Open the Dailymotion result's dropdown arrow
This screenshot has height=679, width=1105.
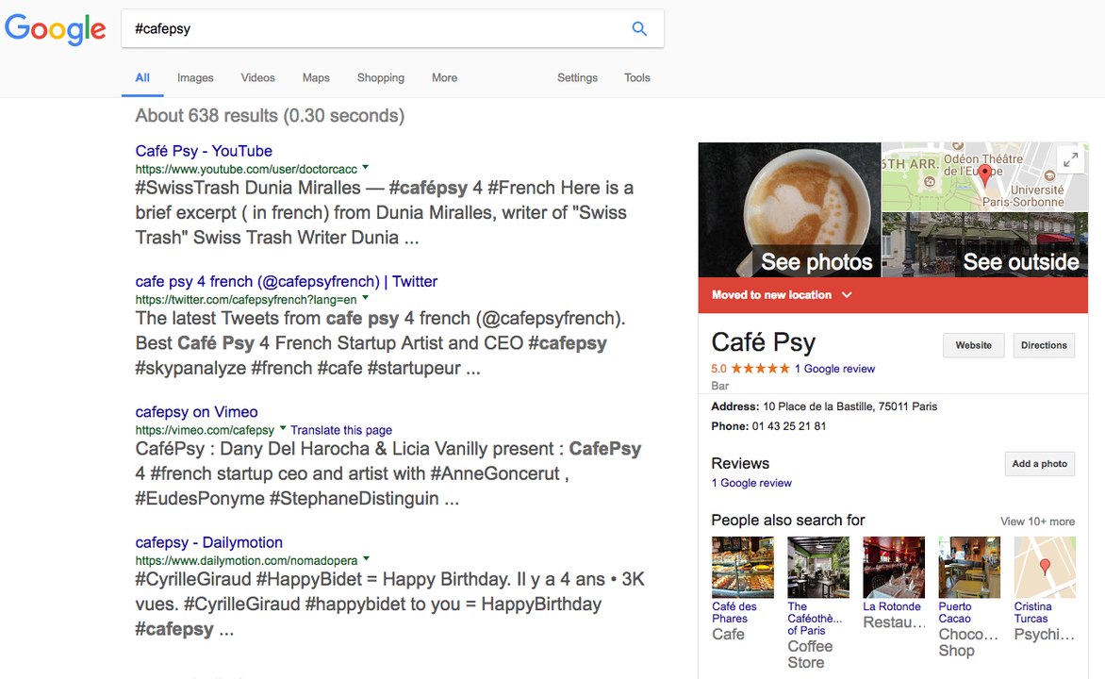(x=366, y=559)
